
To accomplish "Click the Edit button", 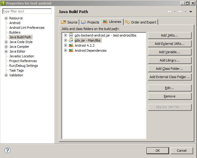I will click(x=170, y=88).
